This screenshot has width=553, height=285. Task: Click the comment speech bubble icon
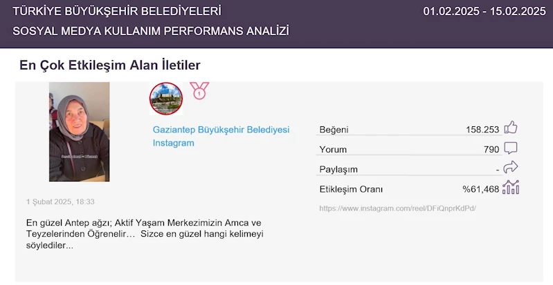(511, 148)
